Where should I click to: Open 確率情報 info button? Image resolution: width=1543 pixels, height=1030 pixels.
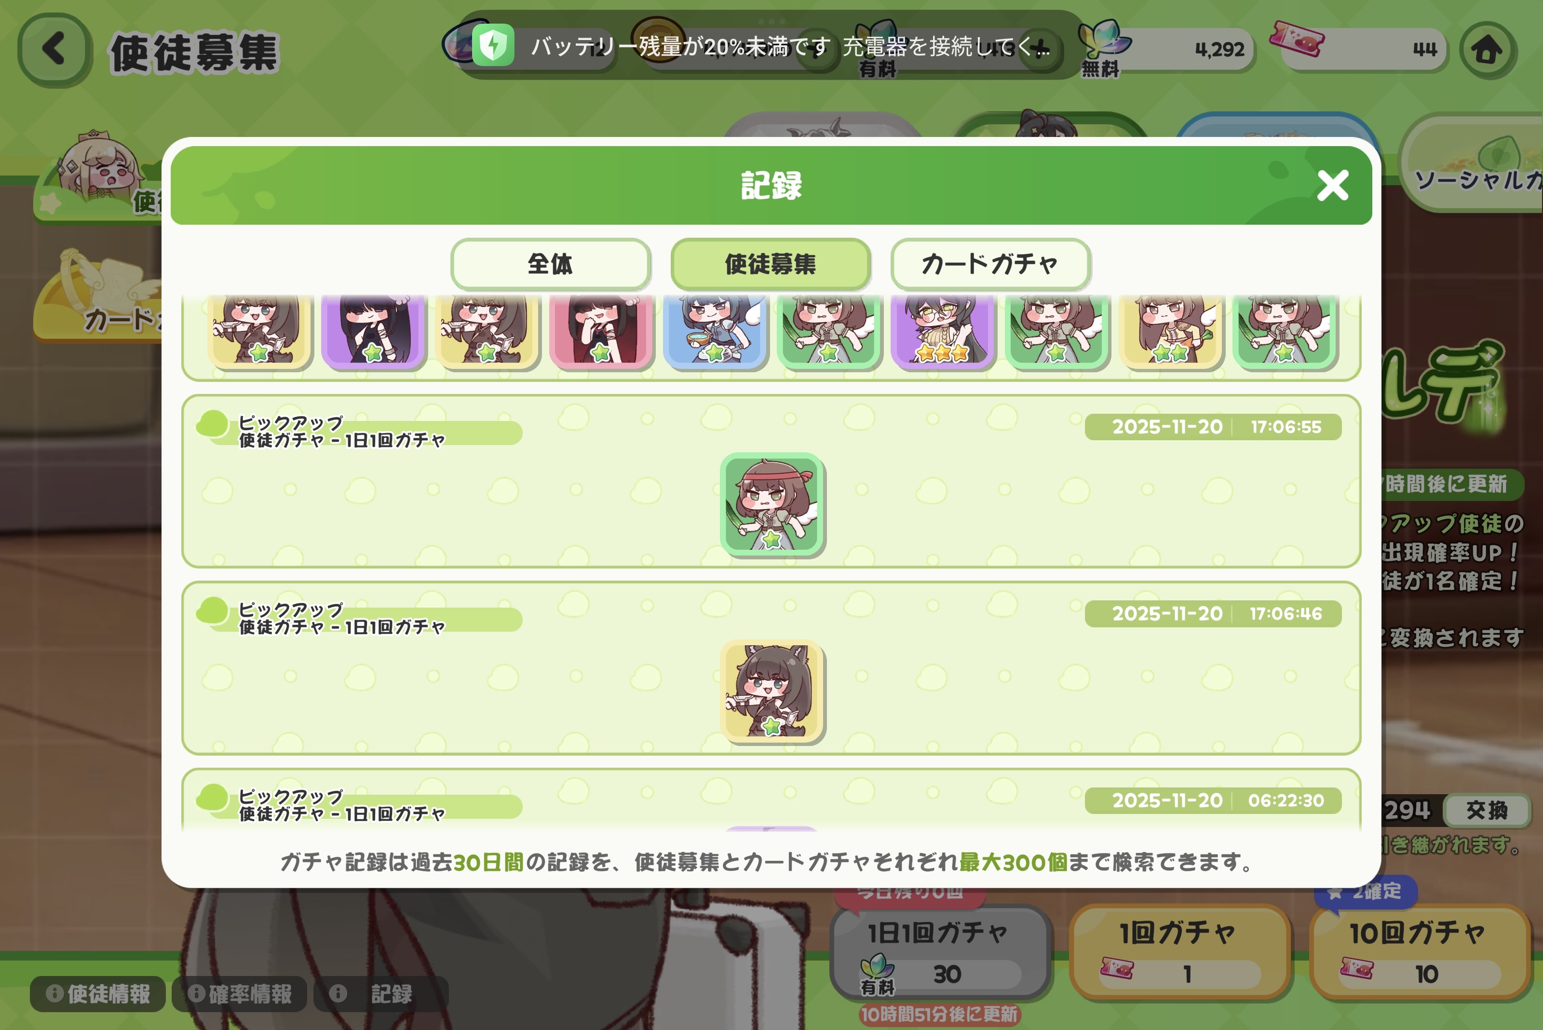240,994
